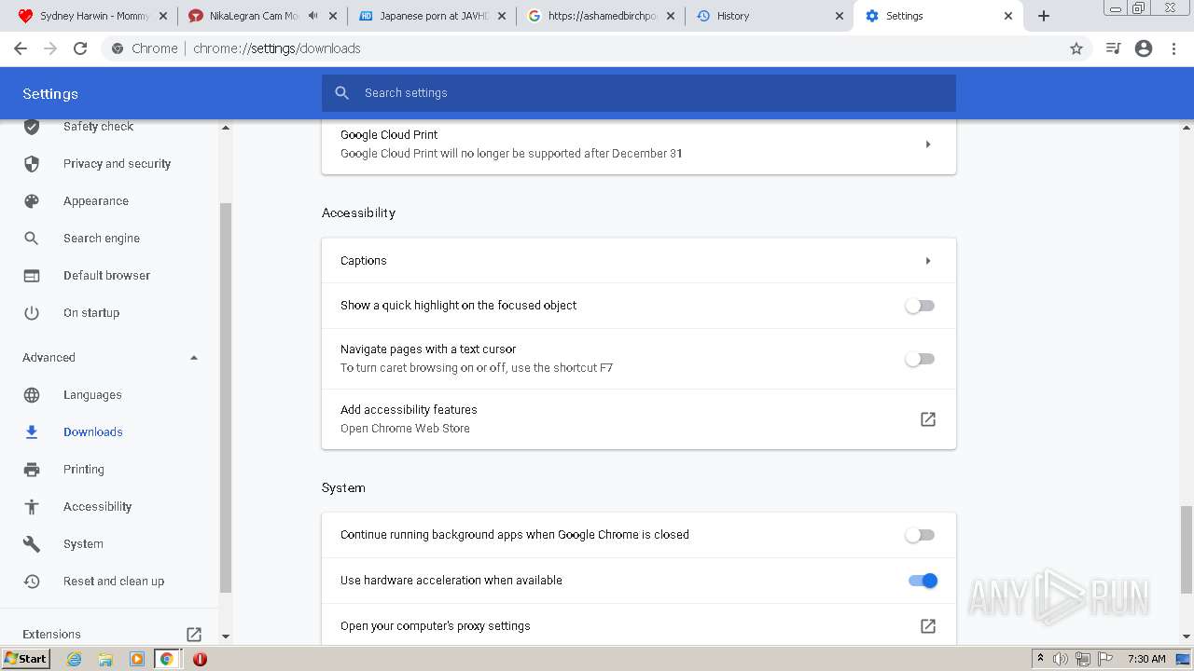Select the Reset and clean up section
1194x671 pixels.
114,582
